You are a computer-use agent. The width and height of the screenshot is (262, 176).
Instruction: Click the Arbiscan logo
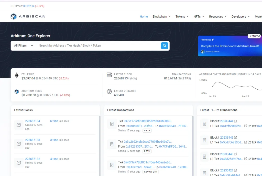(28, 17)
